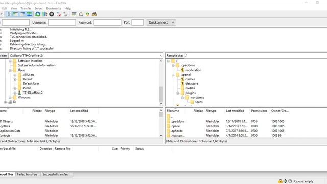Screen dimensions: 327x184
Task: Toggle directory comparison
Action: pyautogui.click(x=81, y=14)
